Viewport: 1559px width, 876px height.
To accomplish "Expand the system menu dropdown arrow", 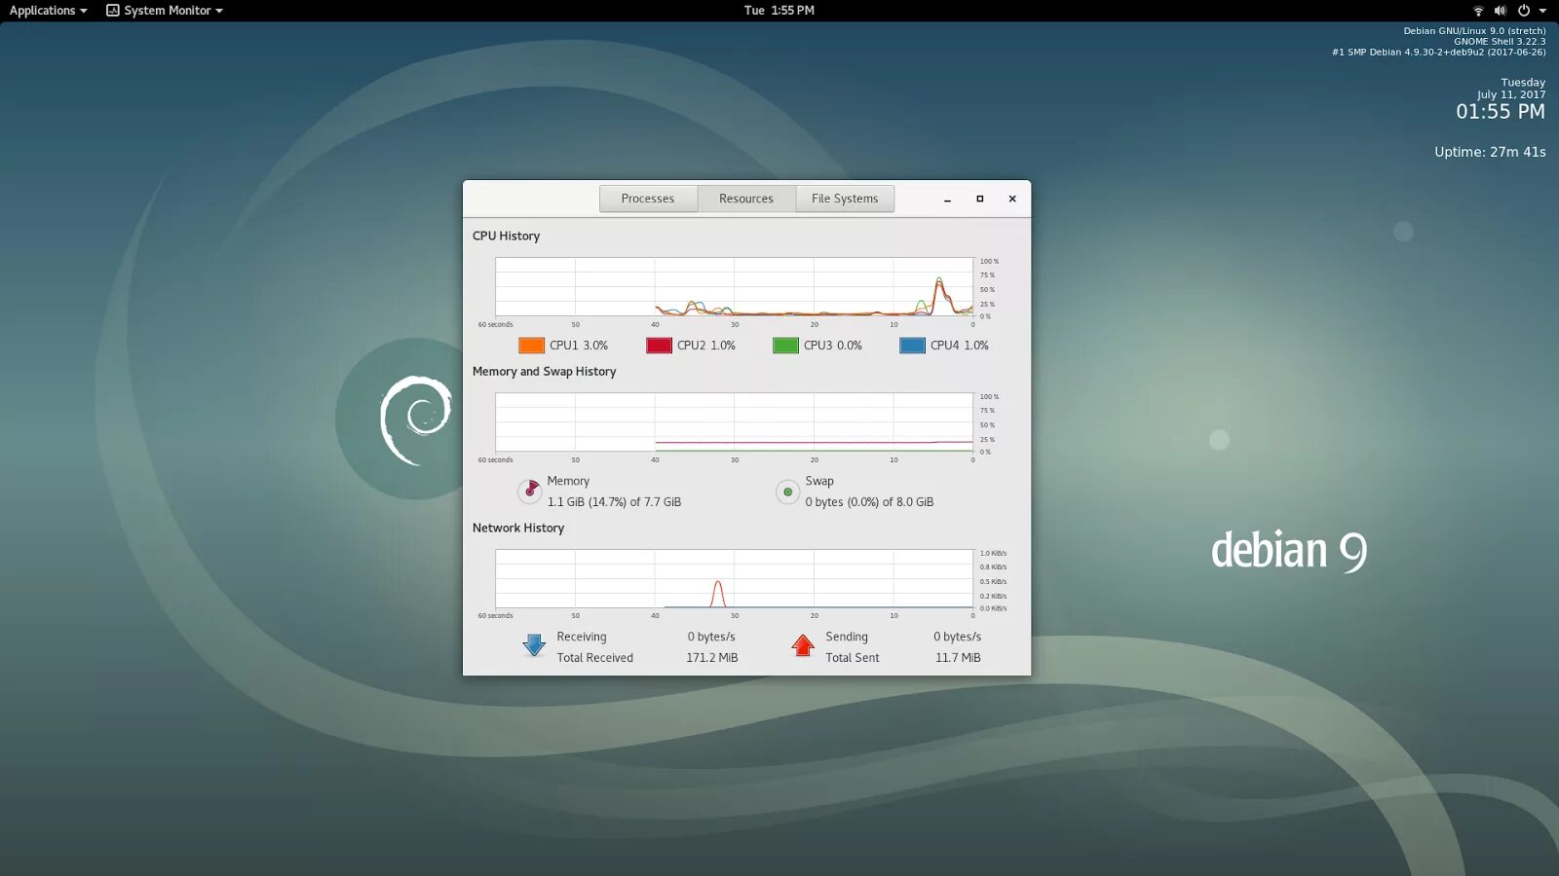I will [1542, 11].
